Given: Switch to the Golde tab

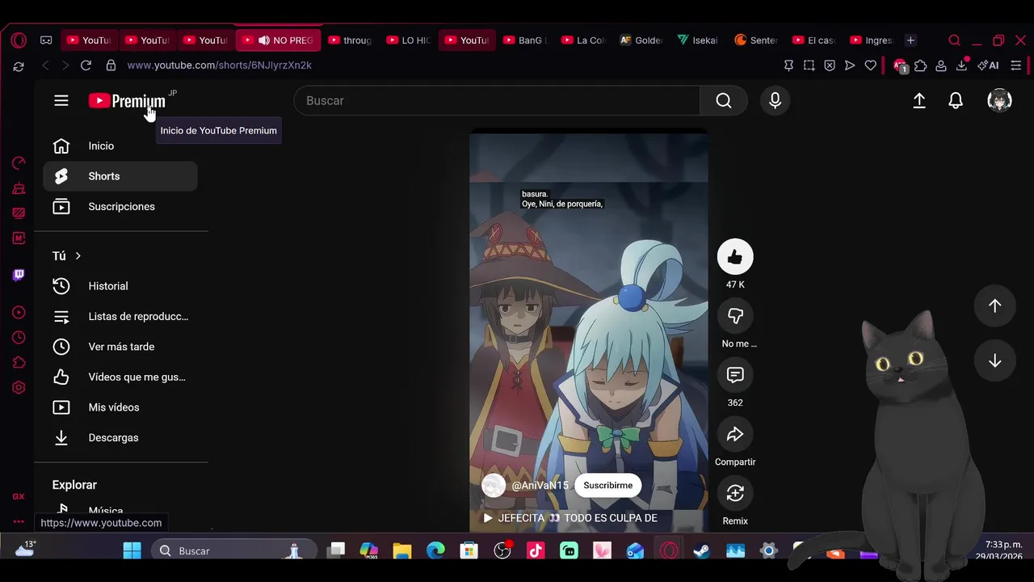Looking at the screenshot, I should (641, 40).
